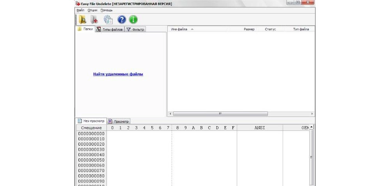Click the scan folder magnifier toolbar icon
Image resolution: width=390 pixels, height=186 pixels.
[82, 19]
